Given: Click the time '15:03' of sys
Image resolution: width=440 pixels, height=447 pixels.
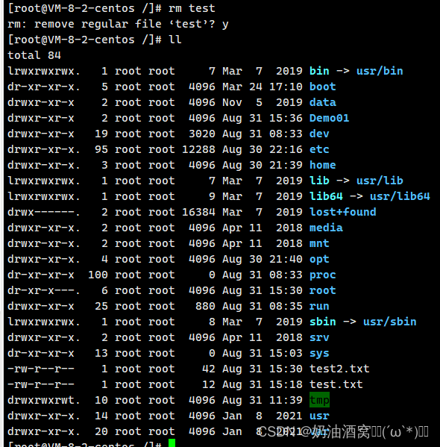Looking at the screenshot, I should tap(286, 353).
